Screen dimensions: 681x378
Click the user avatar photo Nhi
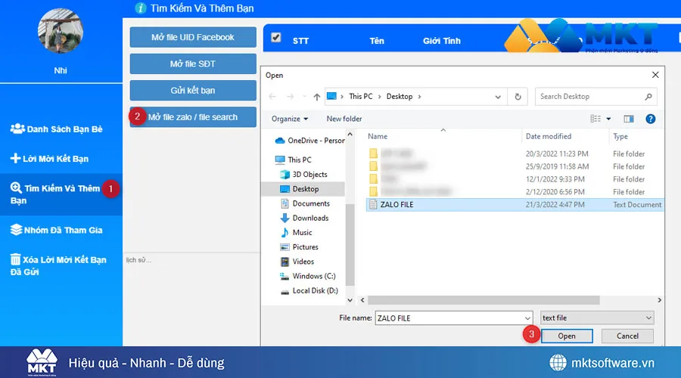(61, 31)
